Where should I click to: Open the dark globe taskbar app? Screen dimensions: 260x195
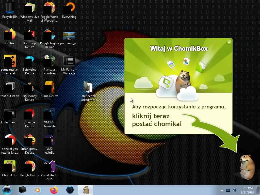(x=70, y=190)
